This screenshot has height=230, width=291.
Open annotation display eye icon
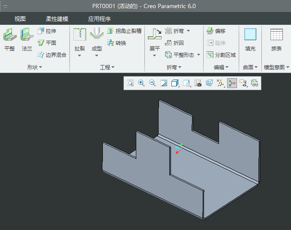coord(243,83)
